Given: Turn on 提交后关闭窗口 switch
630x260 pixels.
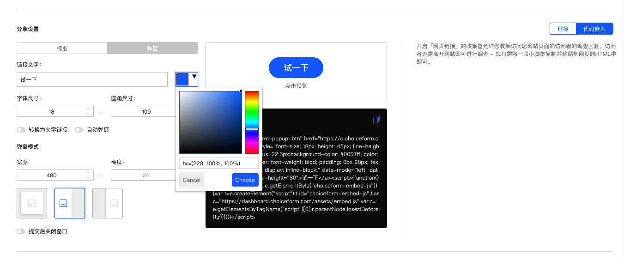Looking at the screenshot, I should tap(21, 231).
